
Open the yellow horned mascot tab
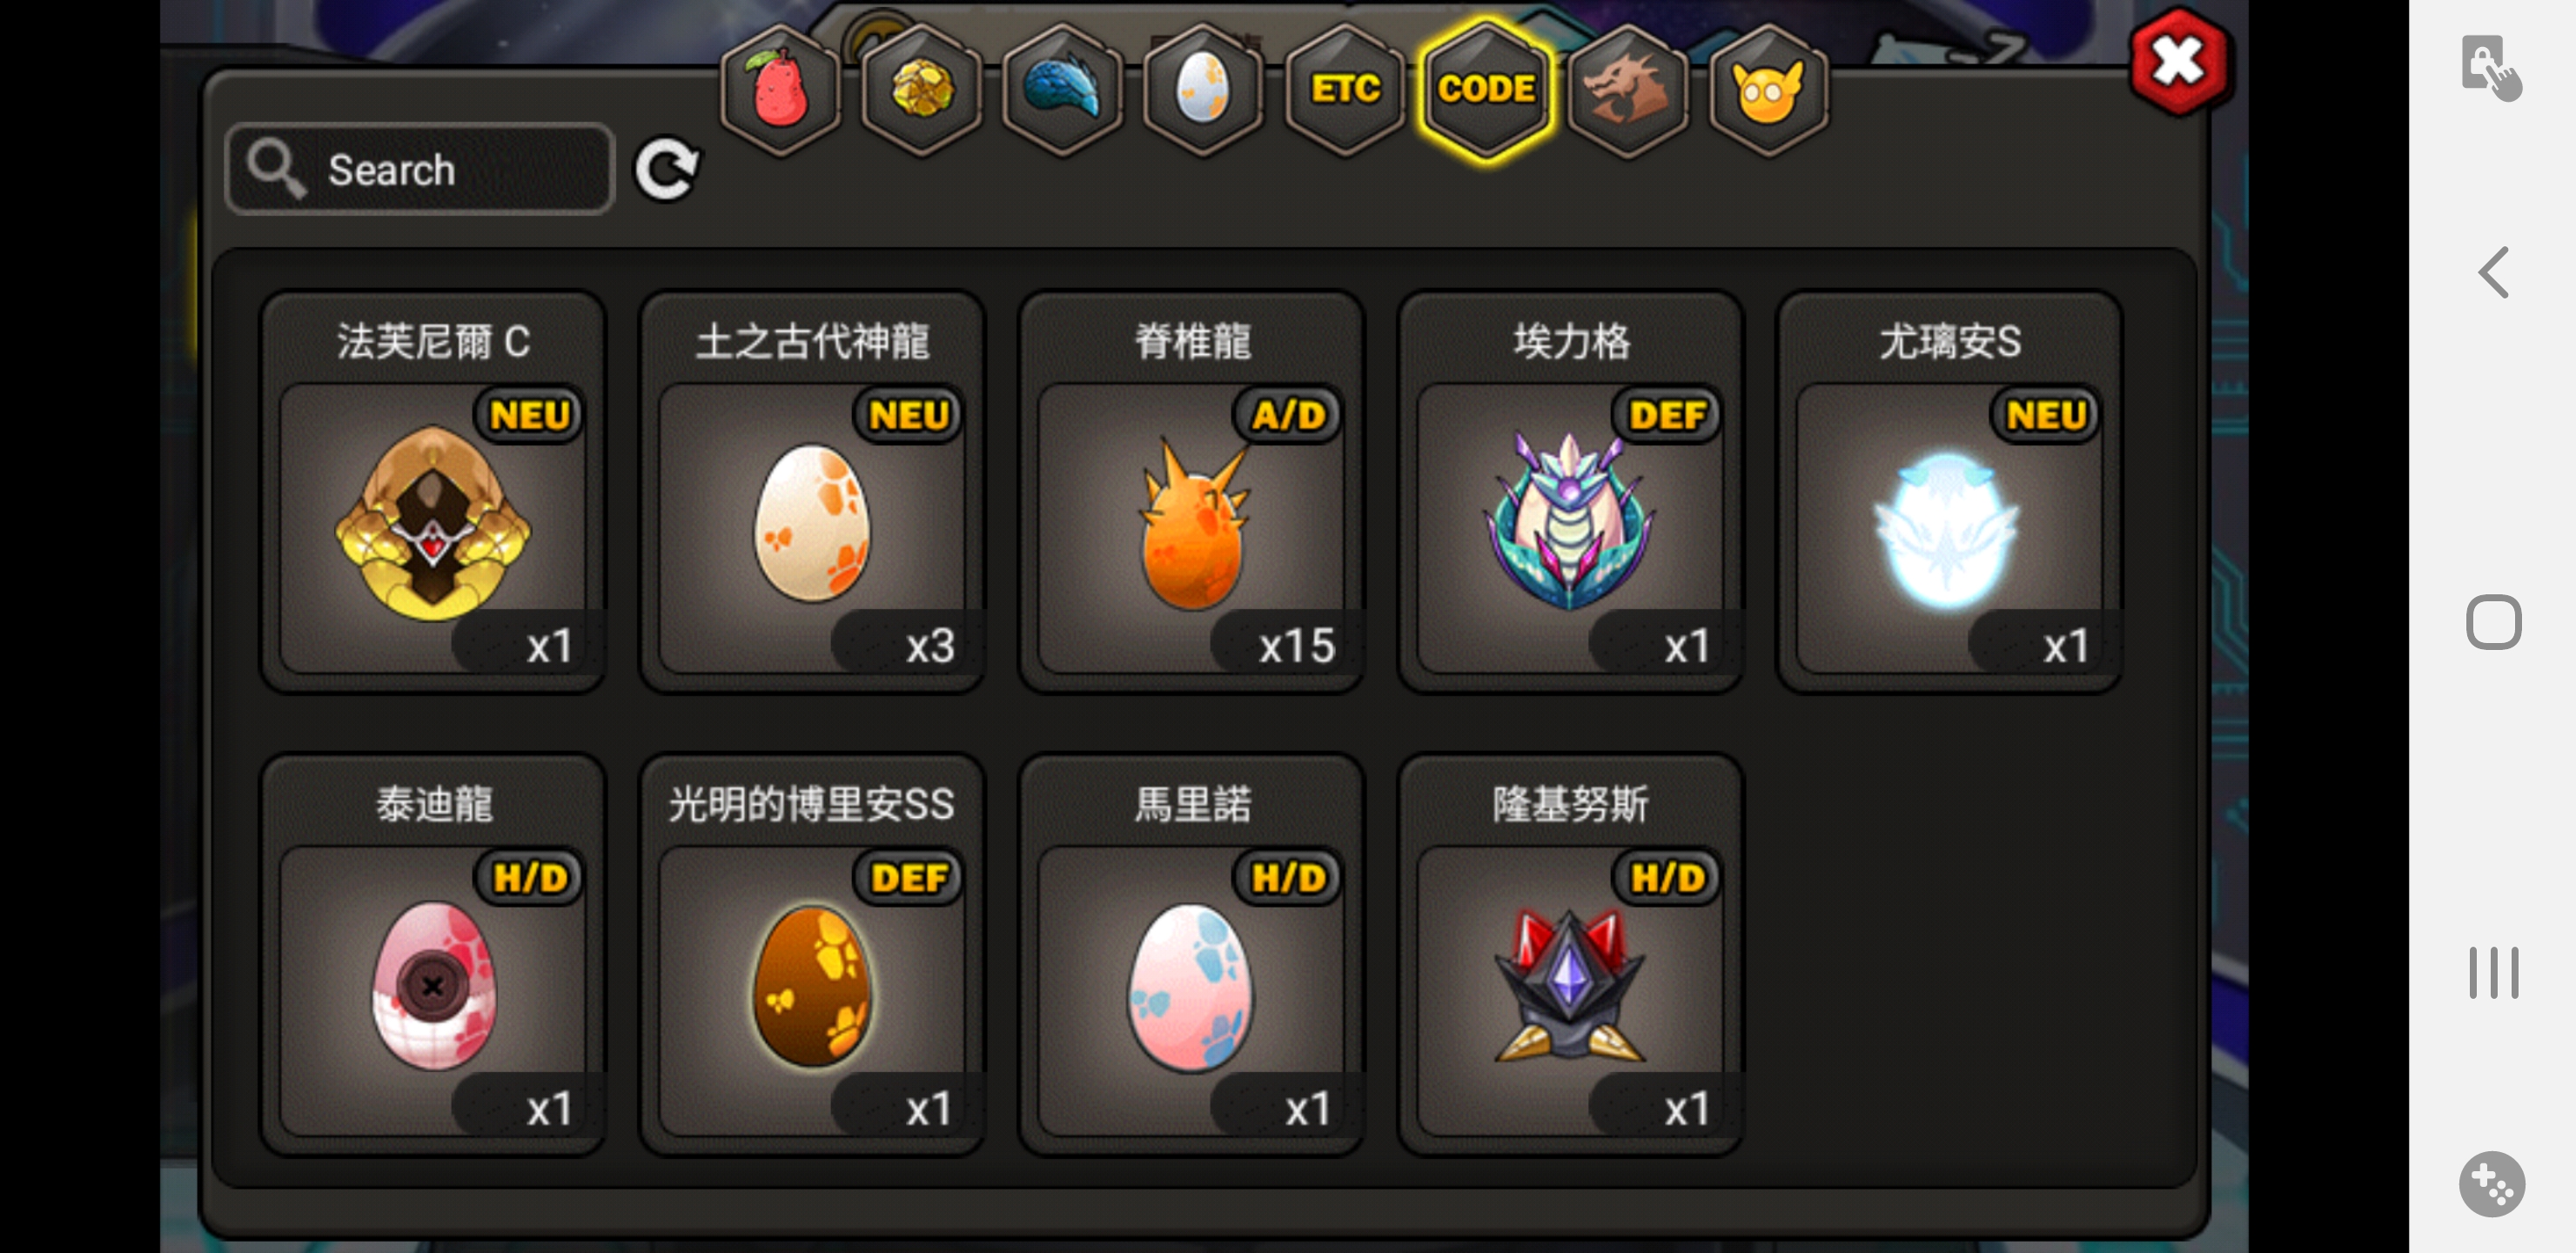pyautogui.click(x=1769, y=90)
